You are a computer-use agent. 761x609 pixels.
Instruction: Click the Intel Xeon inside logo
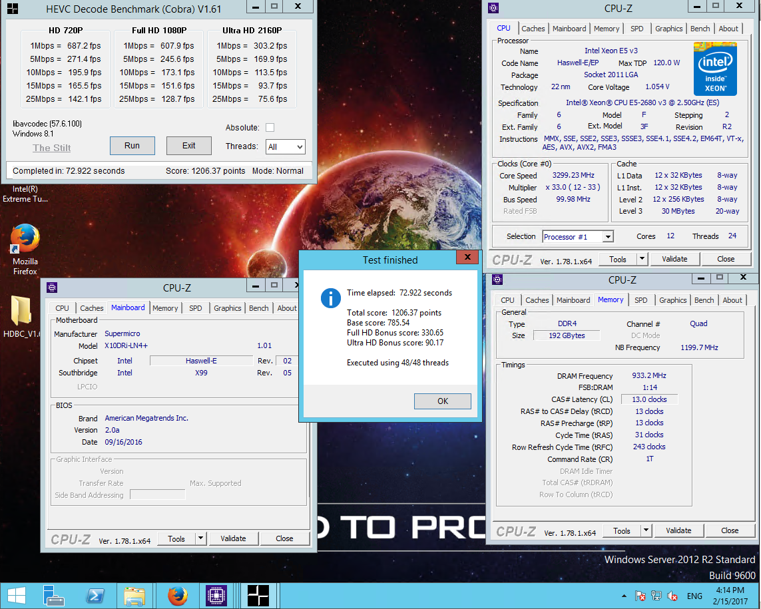[715, 69]
